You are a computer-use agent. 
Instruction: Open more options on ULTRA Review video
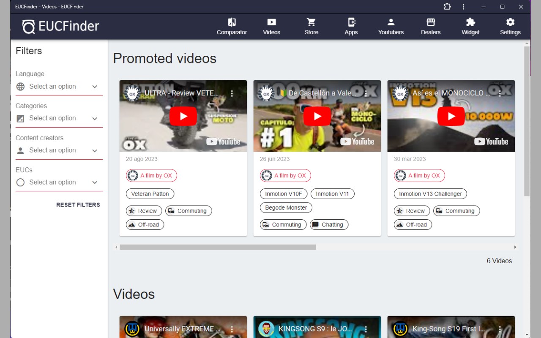coord(232,93)
